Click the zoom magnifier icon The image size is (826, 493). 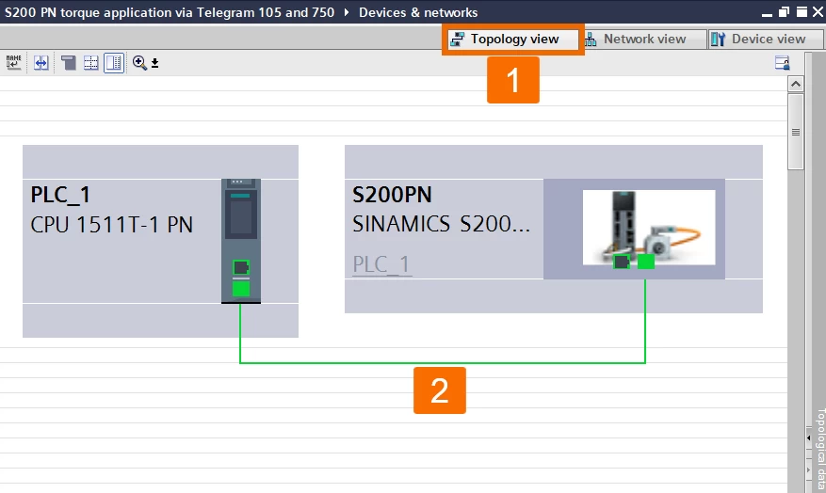point(139,63)
